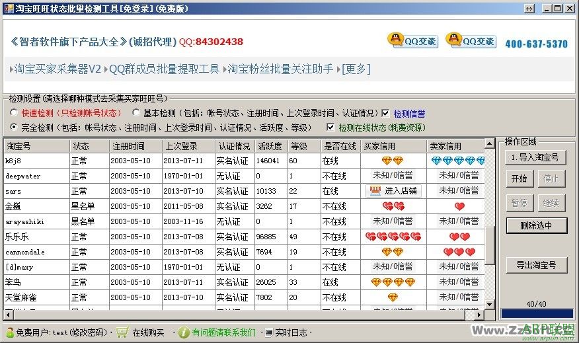
Task: Open the [更多] products link
Action: [356, 69]
